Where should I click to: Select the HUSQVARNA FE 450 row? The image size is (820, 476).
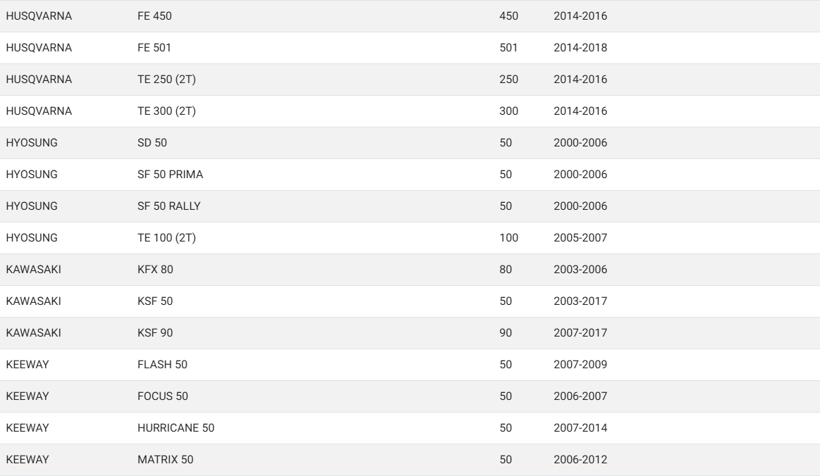[410, 16]
